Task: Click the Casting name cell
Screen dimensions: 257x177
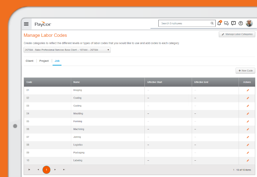Action: [x=108, y=106]
